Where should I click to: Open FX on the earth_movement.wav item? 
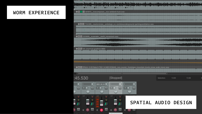pyautogui.click(x=81, y=36)
